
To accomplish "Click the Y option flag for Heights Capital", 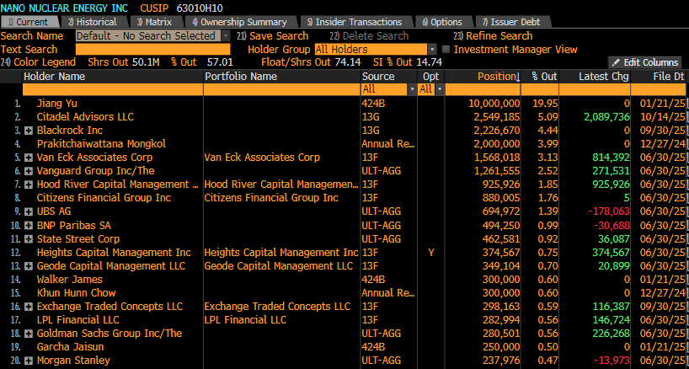I will click(x=430, y=253).
